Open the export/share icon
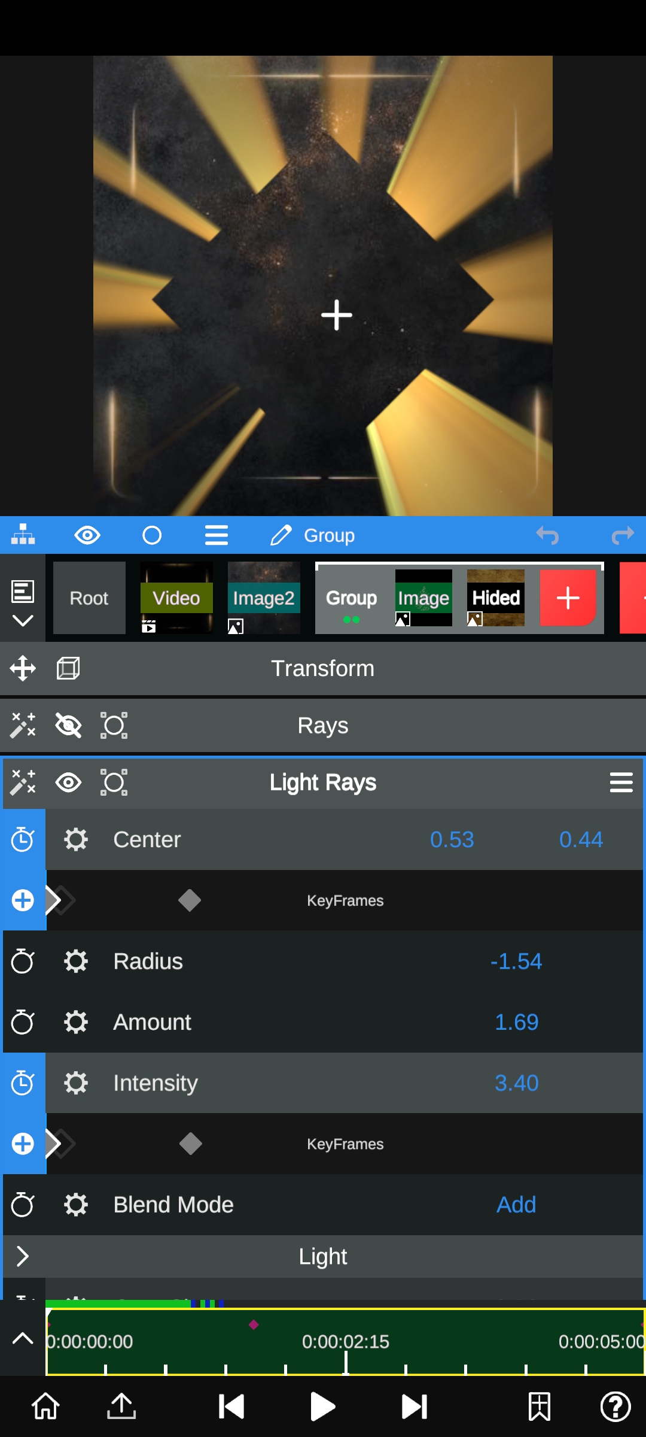 [121, 1406]
